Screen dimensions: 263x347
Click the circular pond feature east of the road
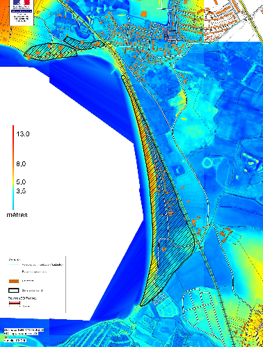coord(207,163)
